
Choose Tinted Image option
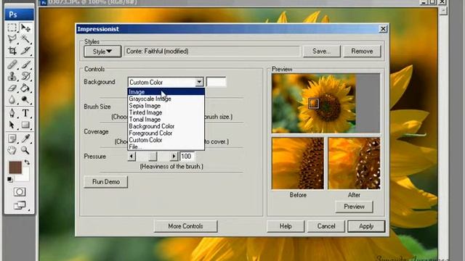click(166, 112)
